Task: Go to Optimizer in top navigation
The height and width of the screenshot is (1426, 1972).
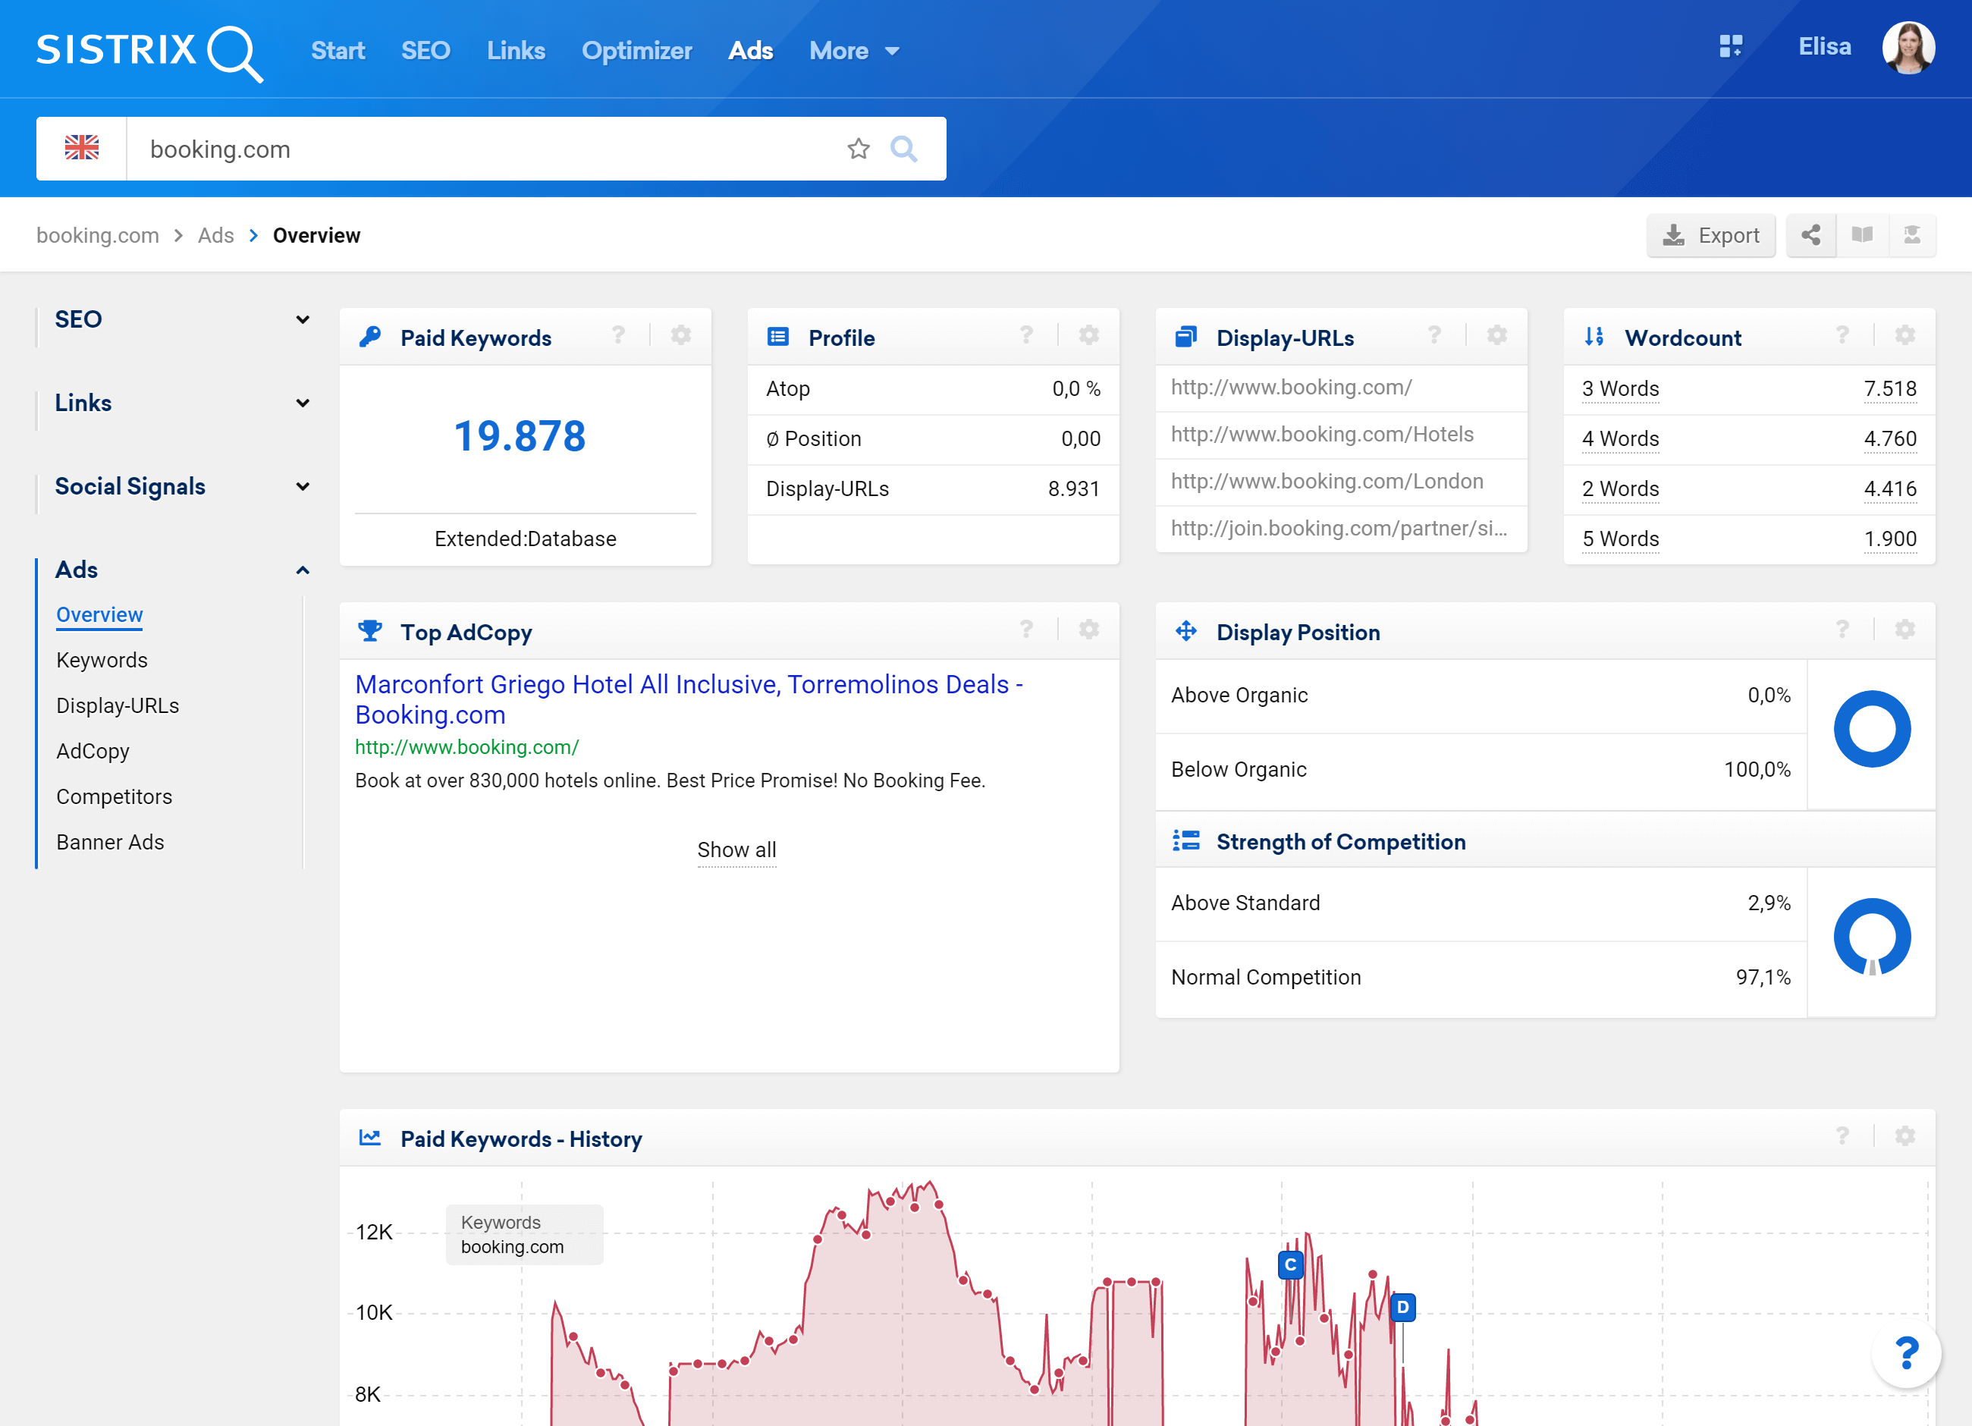Action: click(636, 50)
